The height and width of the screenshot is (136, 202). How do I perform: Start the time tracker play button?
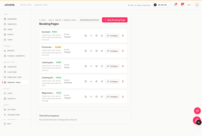(x=155, y=5)
